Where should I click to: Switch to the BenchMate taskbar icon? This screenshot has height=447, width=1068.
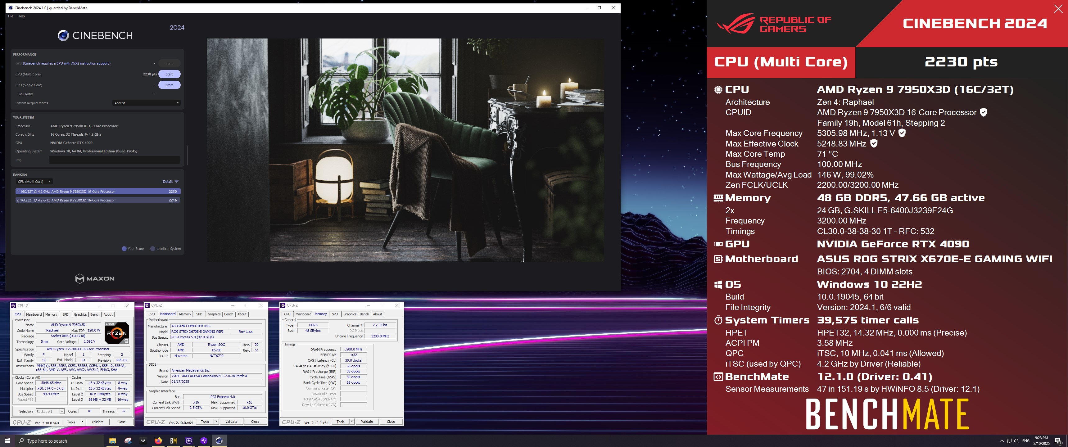tap(174, 441)
